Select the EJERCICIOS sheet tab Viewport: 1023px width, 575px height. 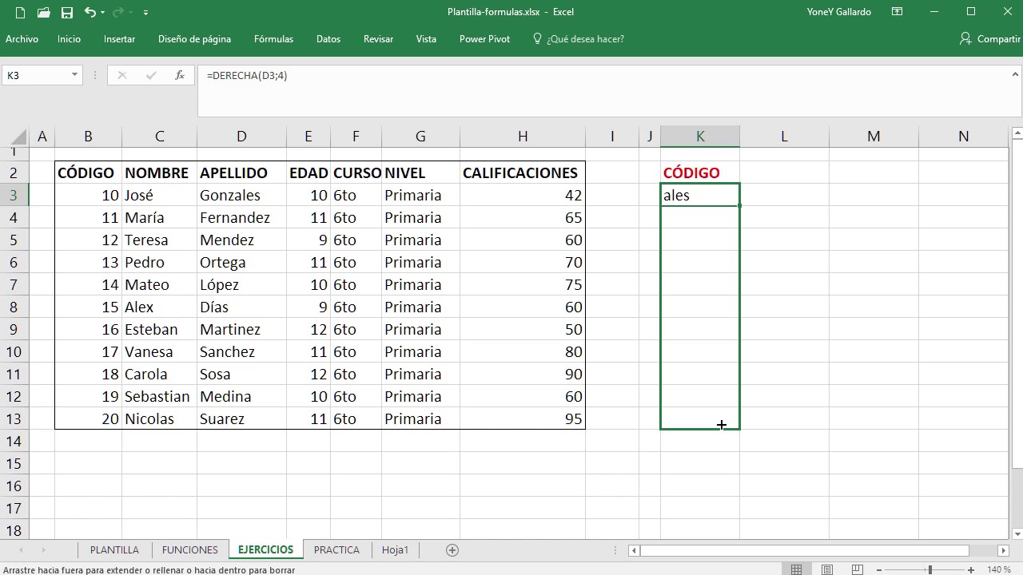tap(265, 549)
